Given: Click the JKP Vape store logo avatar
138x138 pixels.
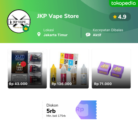Looking at the screenshot, I should coord(19,21).
